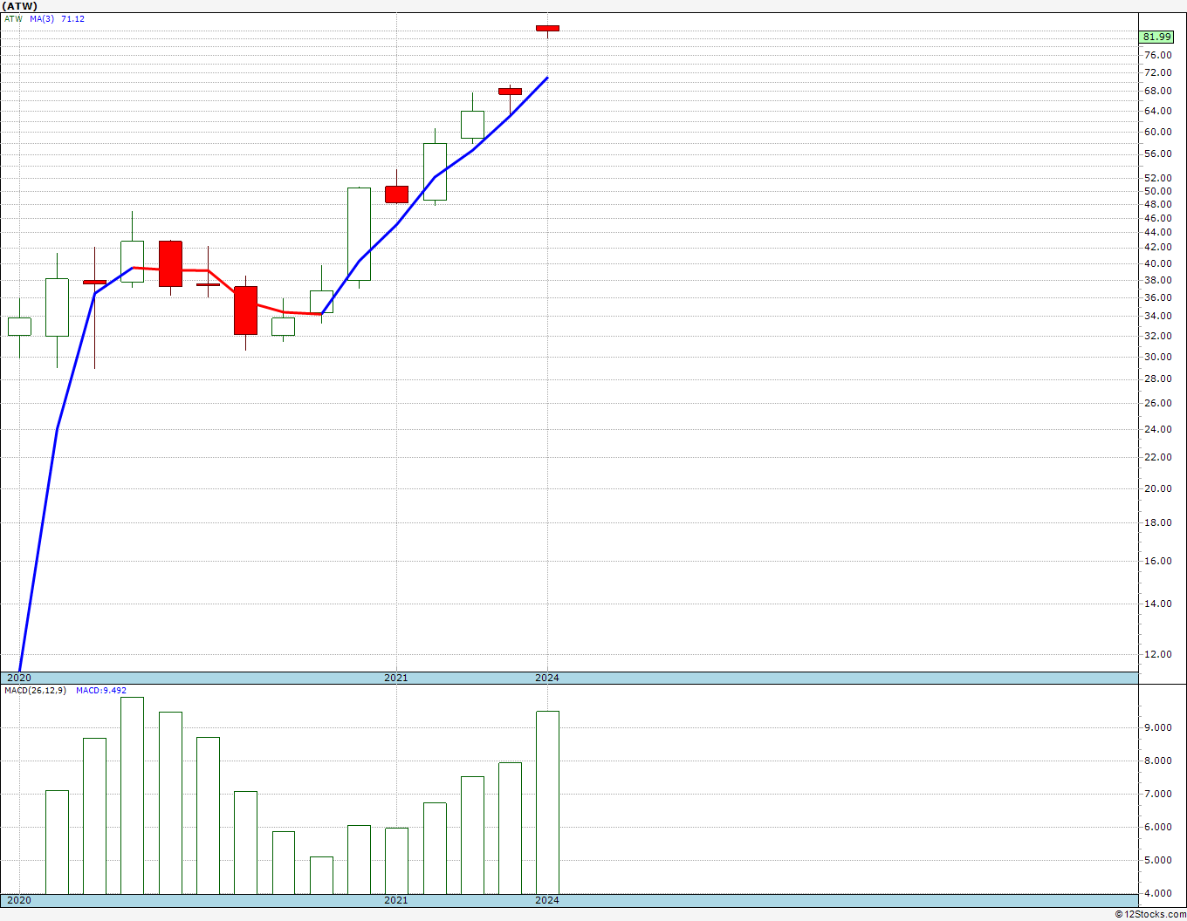
Task: Select the 26.00 price axis label
Action: point(1158,403)
